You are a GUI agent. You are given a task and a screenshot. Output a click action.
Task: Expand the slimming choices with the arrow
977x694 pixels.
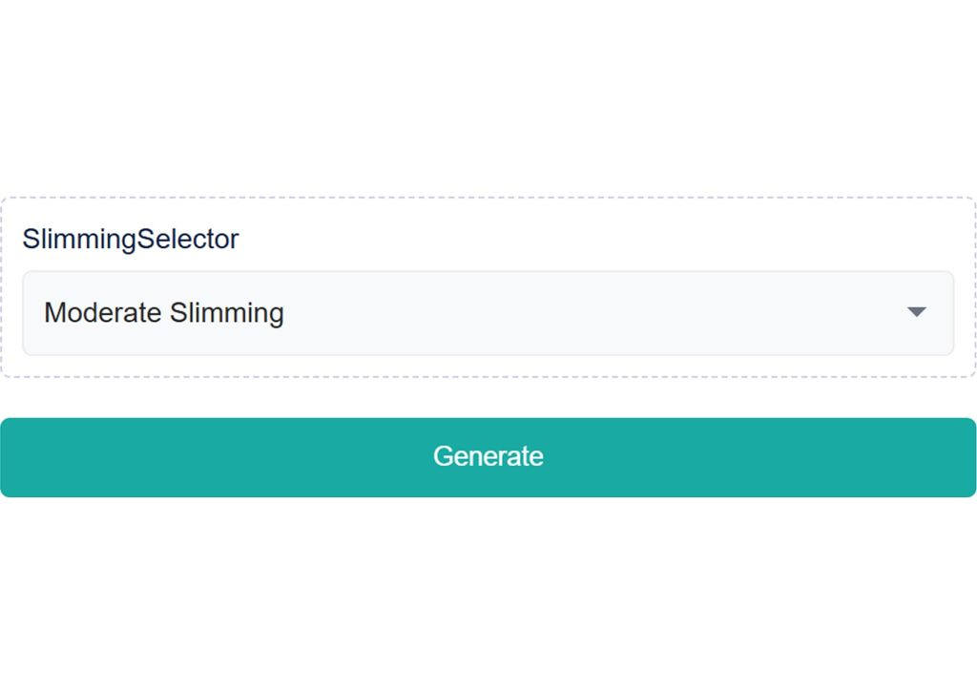[916, 312]
